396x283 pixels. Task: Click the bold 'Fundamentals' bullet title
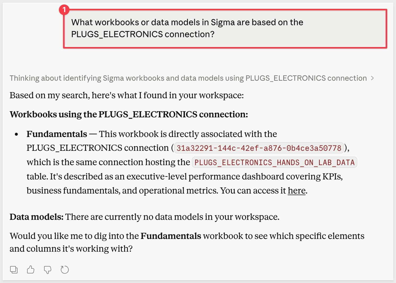[57, 134]
